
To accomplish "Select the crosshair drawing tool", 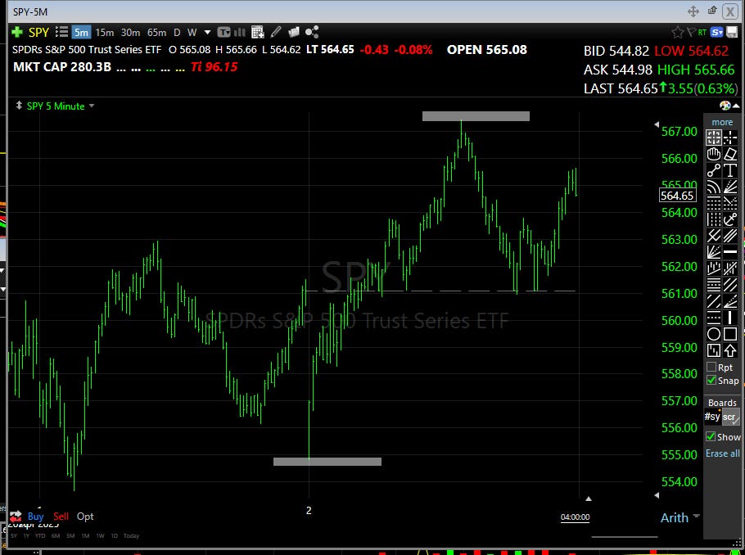I will (x=730, y=138).
